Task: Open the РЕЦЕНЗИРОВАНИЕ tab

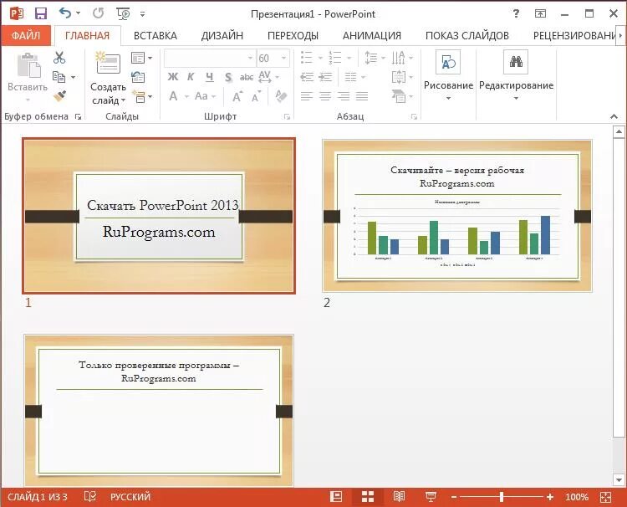Action: [574, 36]
